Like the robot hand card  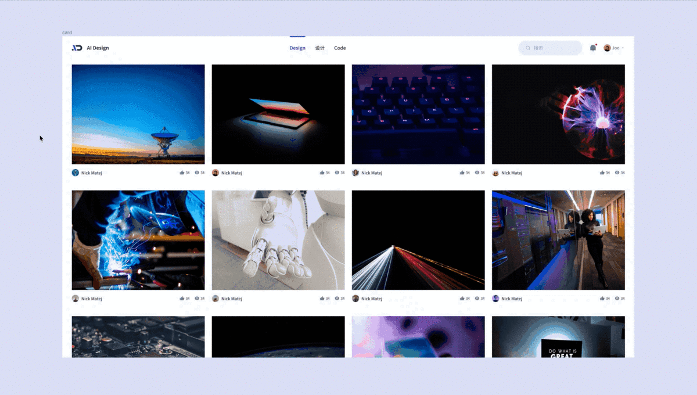coord(322,299)
